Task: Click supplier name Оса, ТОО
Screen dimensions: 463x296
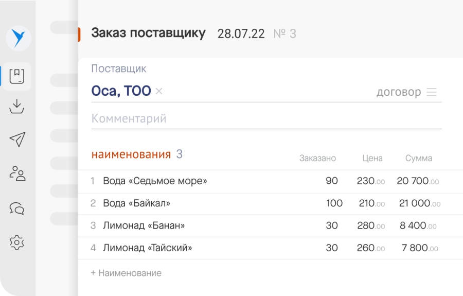Action: [121, 91]
